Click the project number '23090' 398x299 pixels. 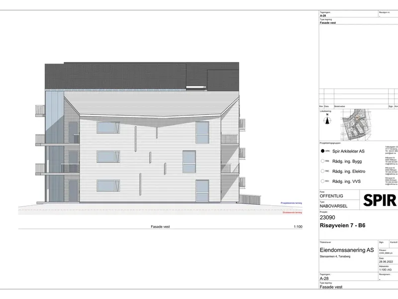pos(327,217)
